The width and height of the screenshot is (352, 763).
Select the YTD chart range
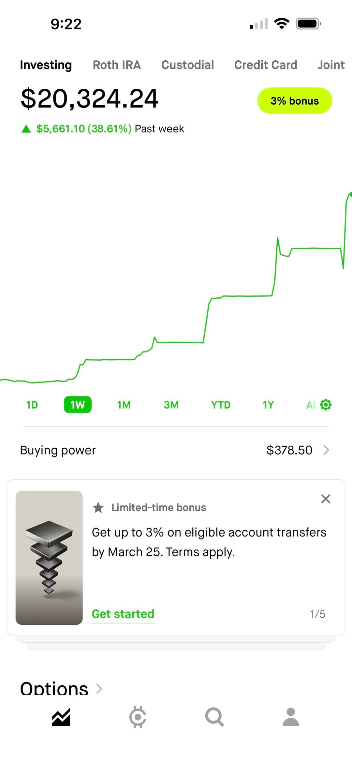point(221,405)
